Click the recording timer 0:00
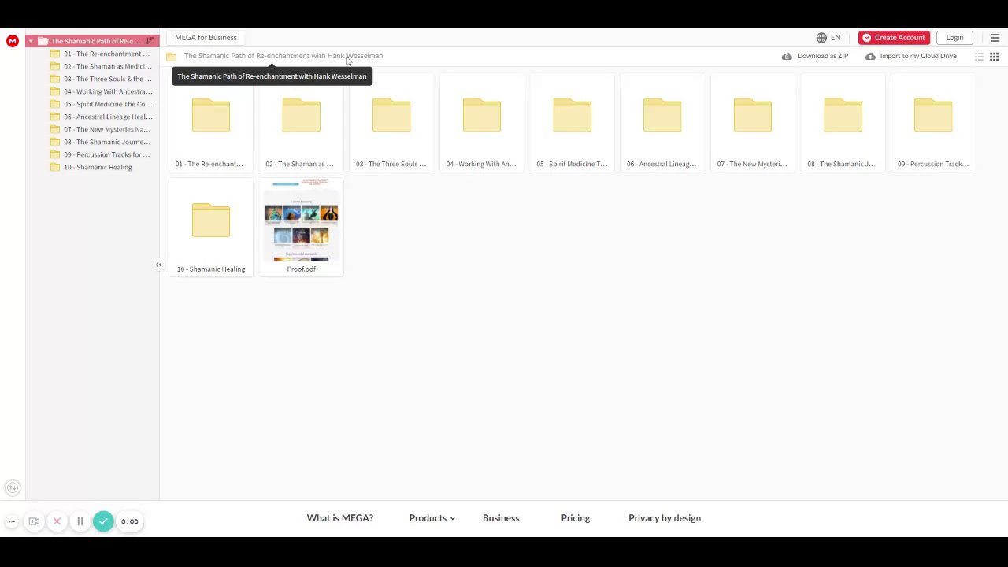1008x567 pixels. tap(130, 521)
